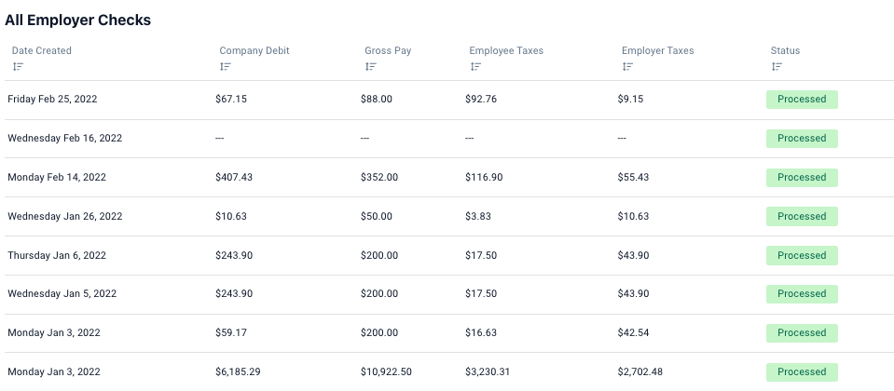
Task: Sort by Employee Taxes icon
Action: pyautogui.click(x=475, y=67)
